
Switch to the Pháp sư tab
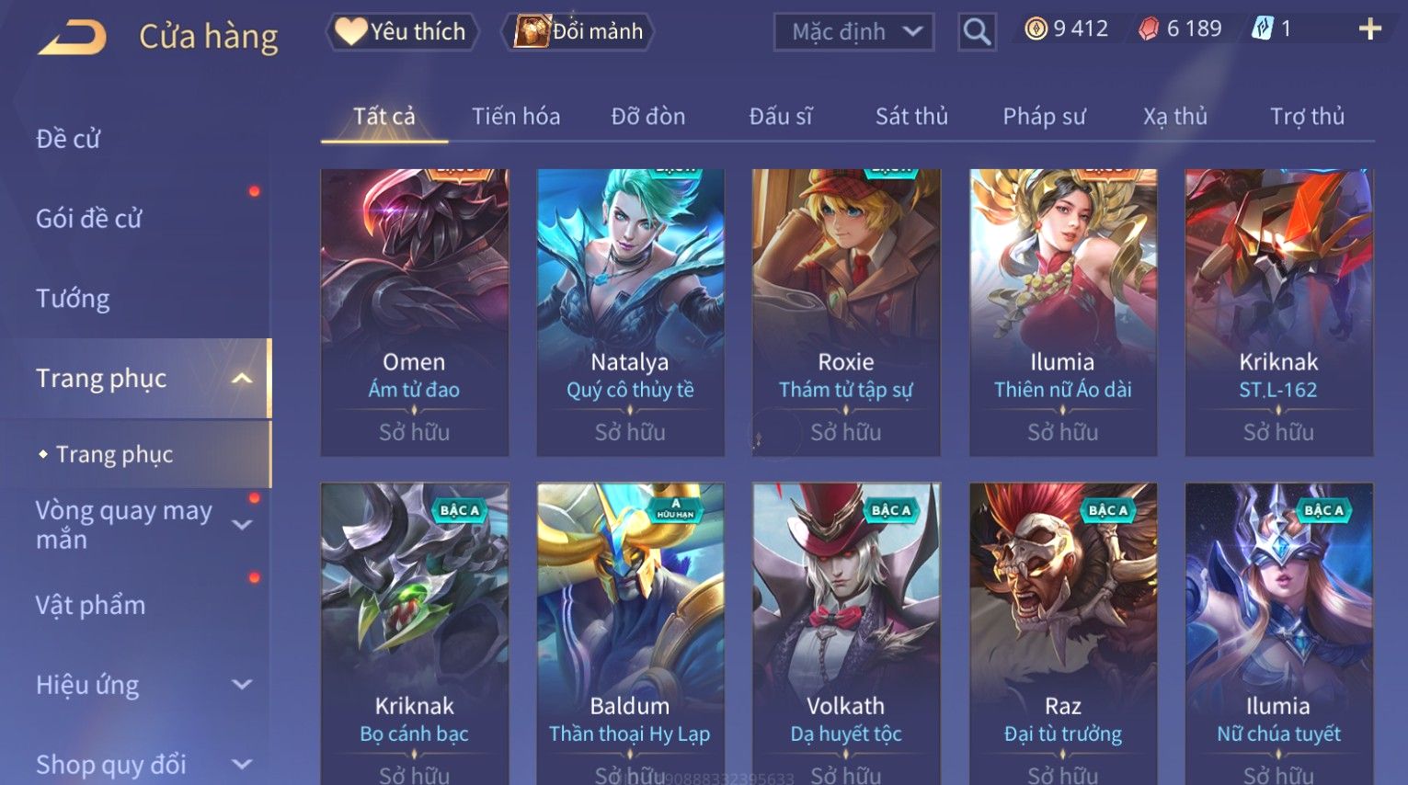(1044, 117)
